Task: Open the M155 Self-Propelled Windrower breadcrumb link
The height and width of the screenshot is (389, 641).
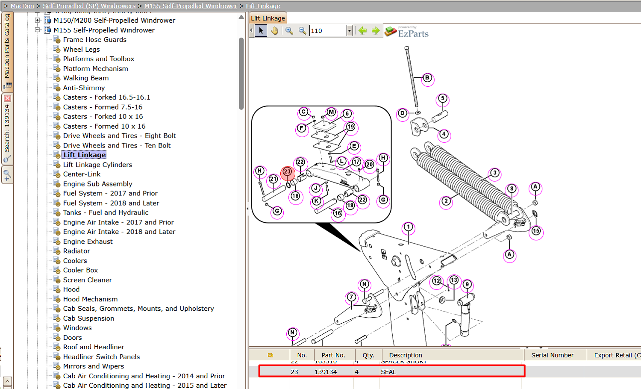Action: pyautogui.click(x=191, y=6)
